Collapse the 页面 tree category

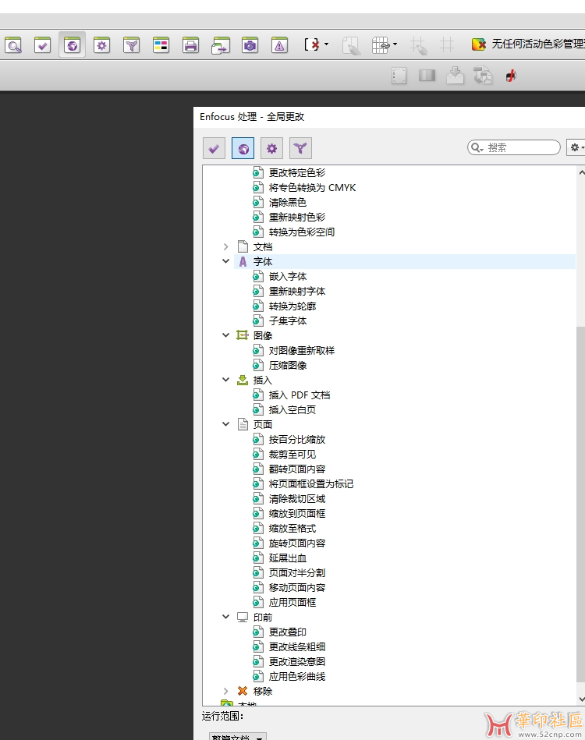(x=225, y=423)
